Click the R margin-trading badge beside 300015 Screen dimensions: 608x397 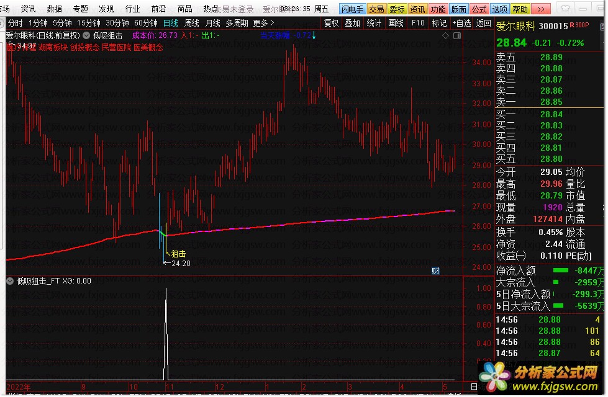[572, 25]
